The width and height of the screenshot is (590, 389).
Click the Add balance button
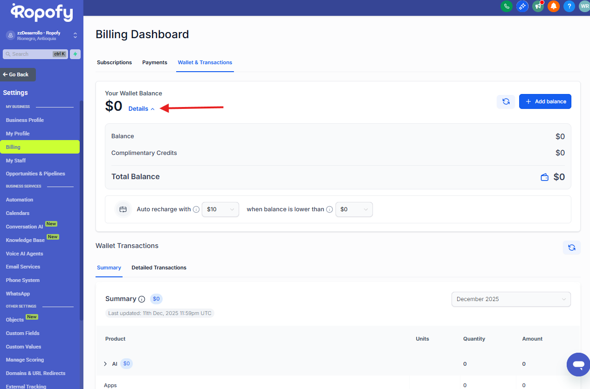tap(545, 101)
